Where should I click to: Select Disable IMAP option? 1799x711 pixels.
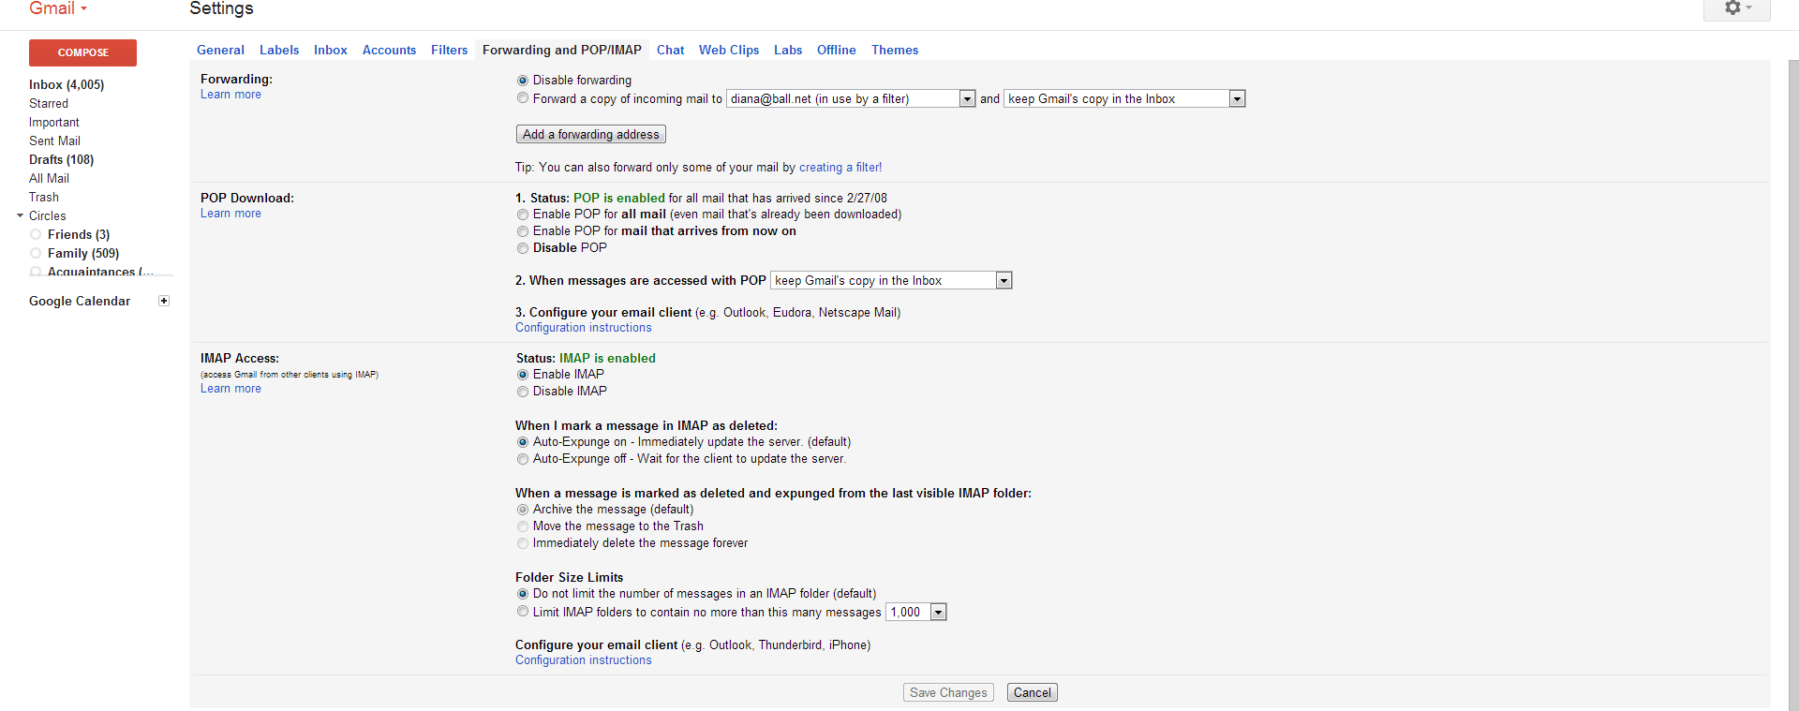click(x=523, y=392)
